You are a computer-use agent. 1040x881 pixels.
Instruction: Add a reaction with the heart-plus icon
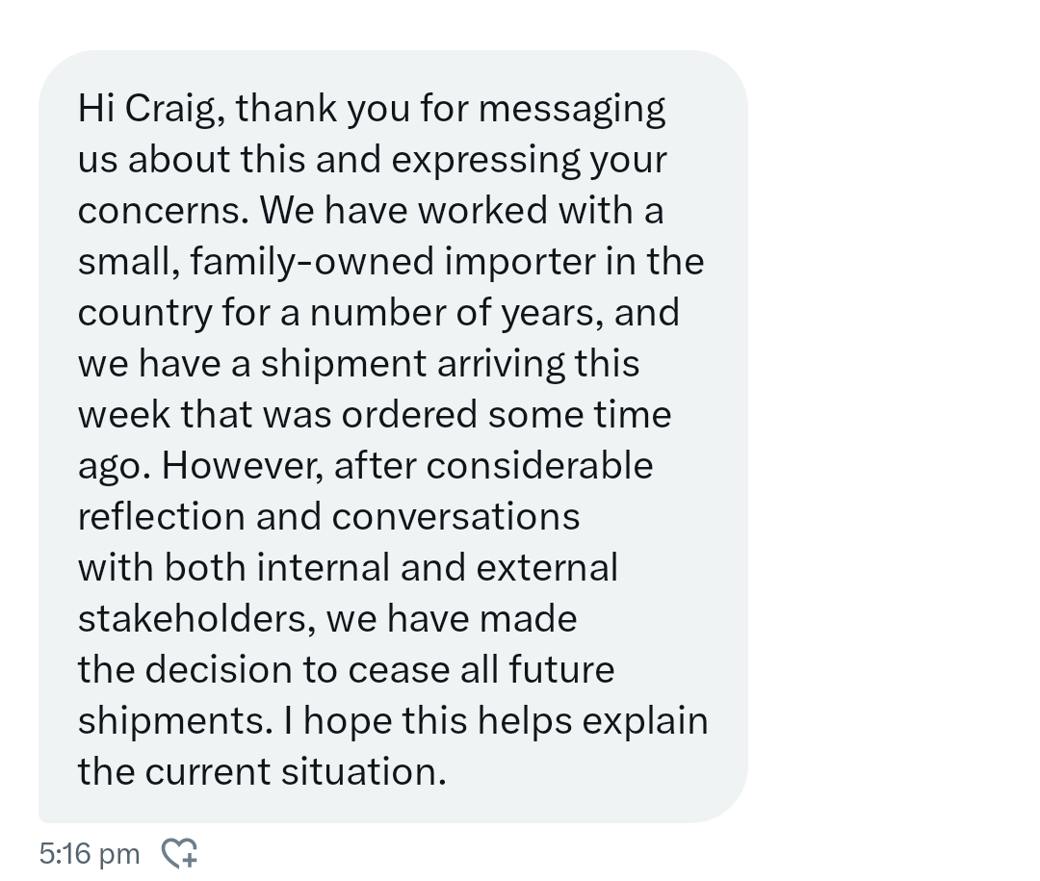coord(179,852)
